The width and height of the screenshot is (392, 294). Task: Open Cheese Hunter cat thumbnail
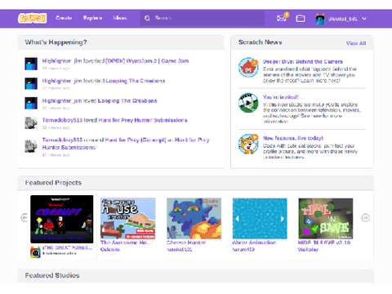pos(194,219)
